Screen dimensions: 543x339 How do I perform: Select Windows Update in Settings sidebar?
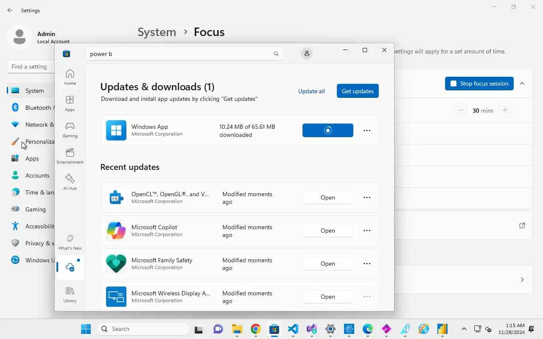[31, 260]
